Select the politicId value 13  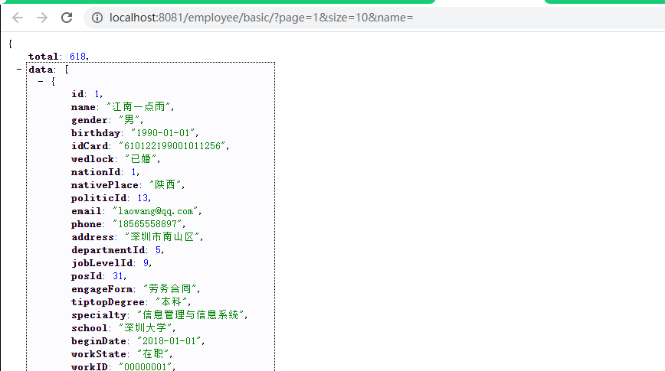pyautogui.click(x=142, y=198)
